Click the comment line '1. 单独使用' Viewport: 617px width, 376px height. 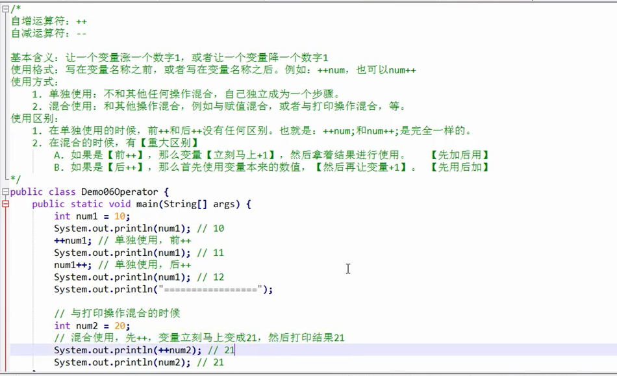click(186, 94)
